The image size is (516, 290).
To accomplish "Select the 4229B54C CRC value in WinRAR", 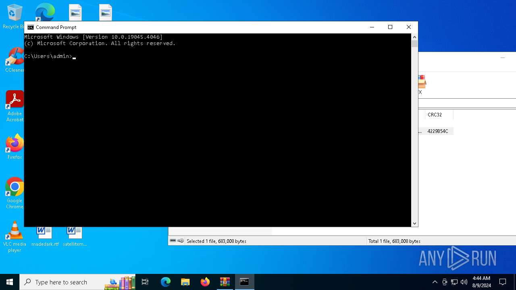I will [438, 131].
